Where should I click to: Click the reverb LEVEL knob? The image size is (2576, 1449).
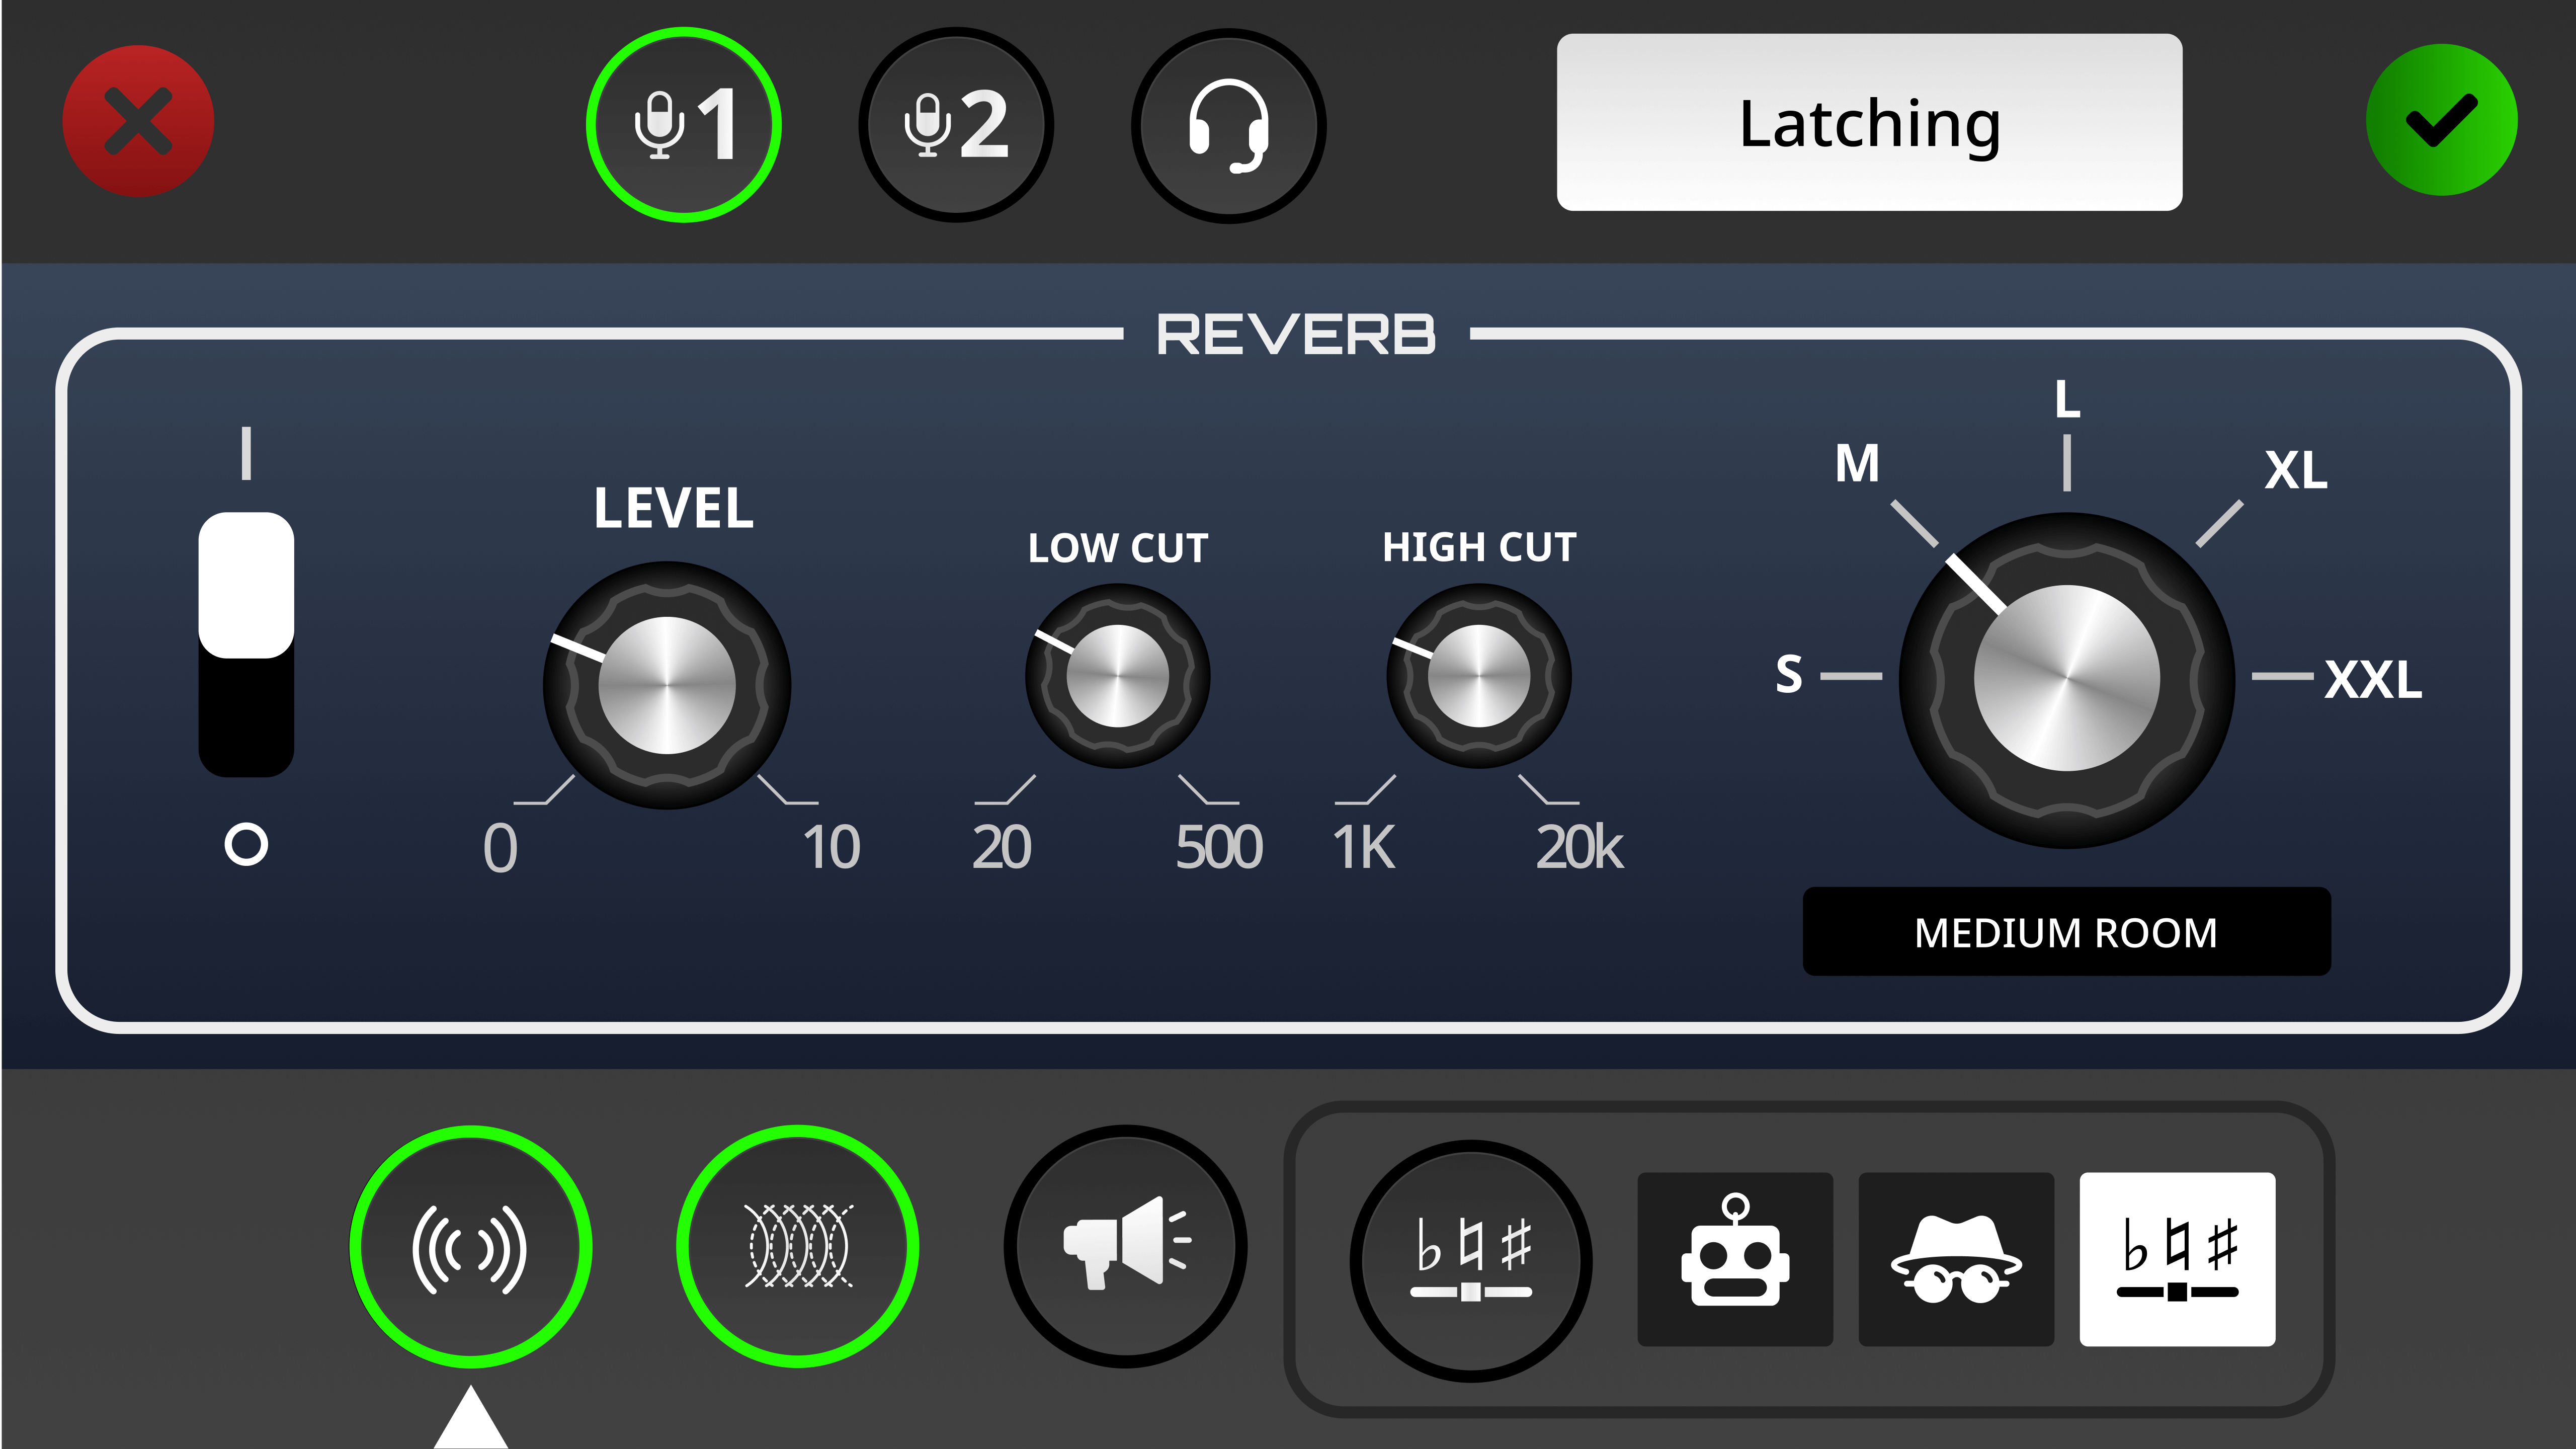click(x=667, y=685)
